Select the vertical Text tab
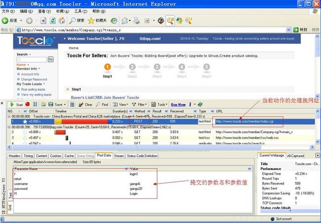321x223 pixels. [10, 195]
